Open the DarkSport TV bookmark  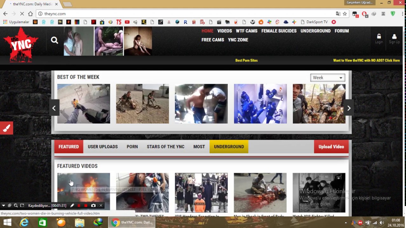tap(314, 22)
